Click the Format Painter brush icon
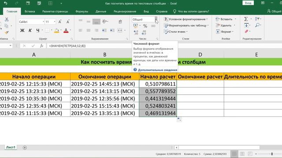Viewport: 282px width, 158px height. click(x=7, y=32)
